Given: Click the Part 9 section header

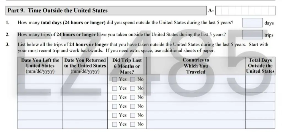Looking at the screenshot, I should tap(106, 11).
